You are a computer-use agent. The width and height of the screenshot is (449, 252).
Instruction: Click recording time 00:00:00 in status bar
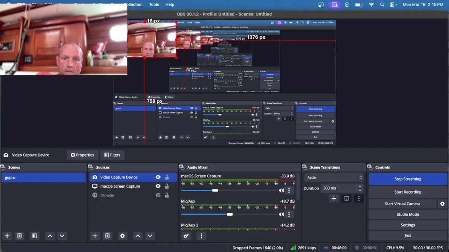pyautogui.click(x=370, y=248)
